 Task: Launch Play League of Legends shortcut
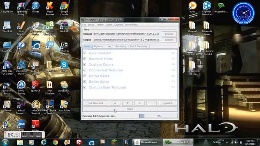tap(50, 107)
